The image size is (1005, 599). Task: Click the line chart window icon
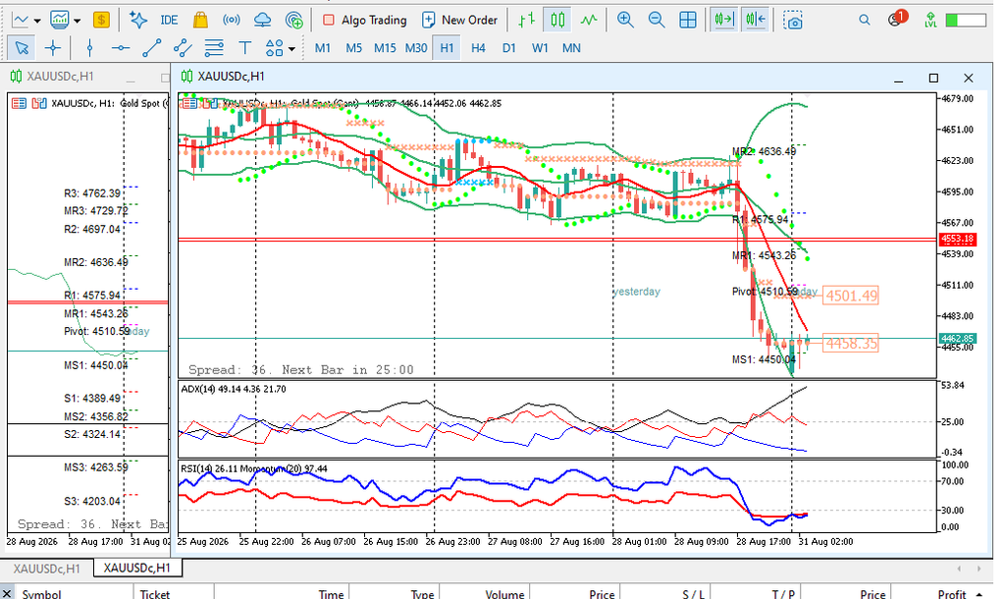pyautogui.click(x=21, y=20)
